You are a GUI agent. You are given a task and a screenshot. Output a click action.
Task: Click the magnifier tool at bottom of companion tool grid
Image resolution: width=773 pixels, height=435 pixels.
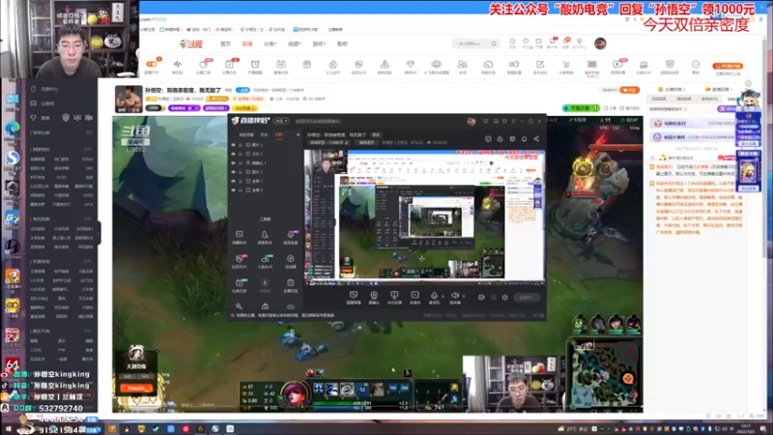pyautogui.click(x=239, y=306)
